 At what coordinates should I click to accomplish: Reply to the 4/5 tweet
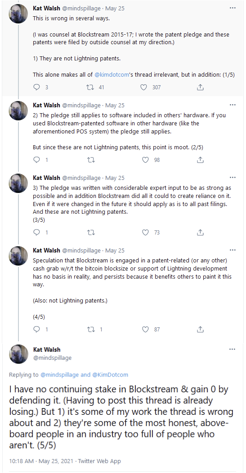tap(36, 330)
